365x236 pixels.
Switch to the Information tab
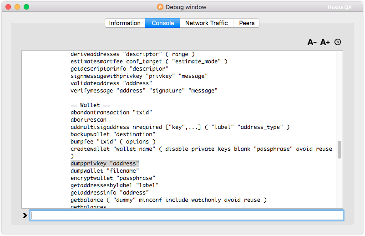(125, 23)
